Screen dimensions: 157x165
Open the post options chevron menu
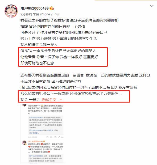[x=152, y=6]
